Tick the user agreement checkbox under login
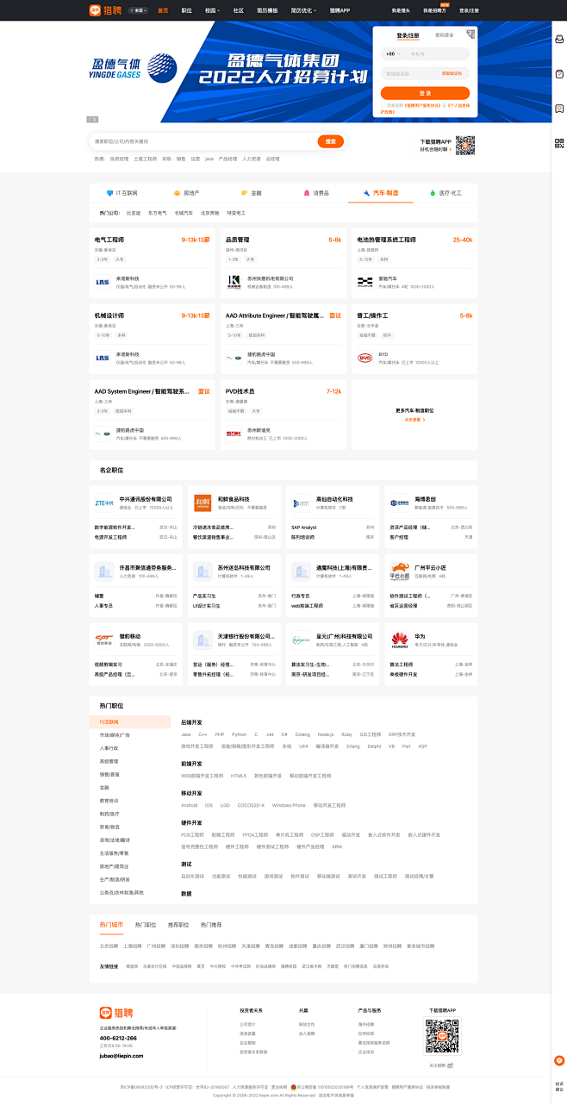Screen dimensions: 567x1105 383,105
